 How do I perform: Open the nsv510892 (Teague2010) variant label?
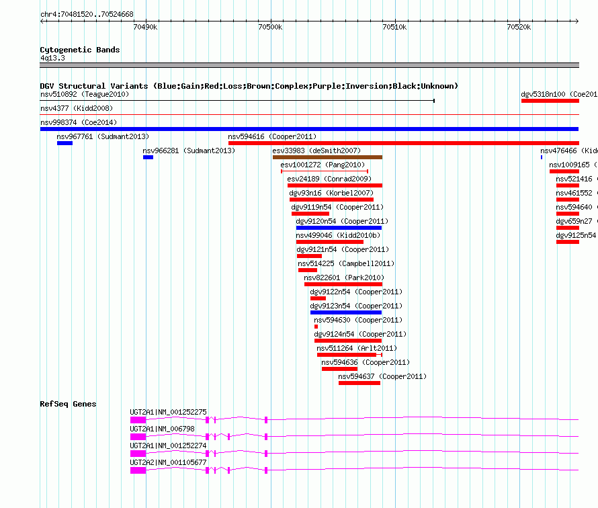click(x=85, y=95)
